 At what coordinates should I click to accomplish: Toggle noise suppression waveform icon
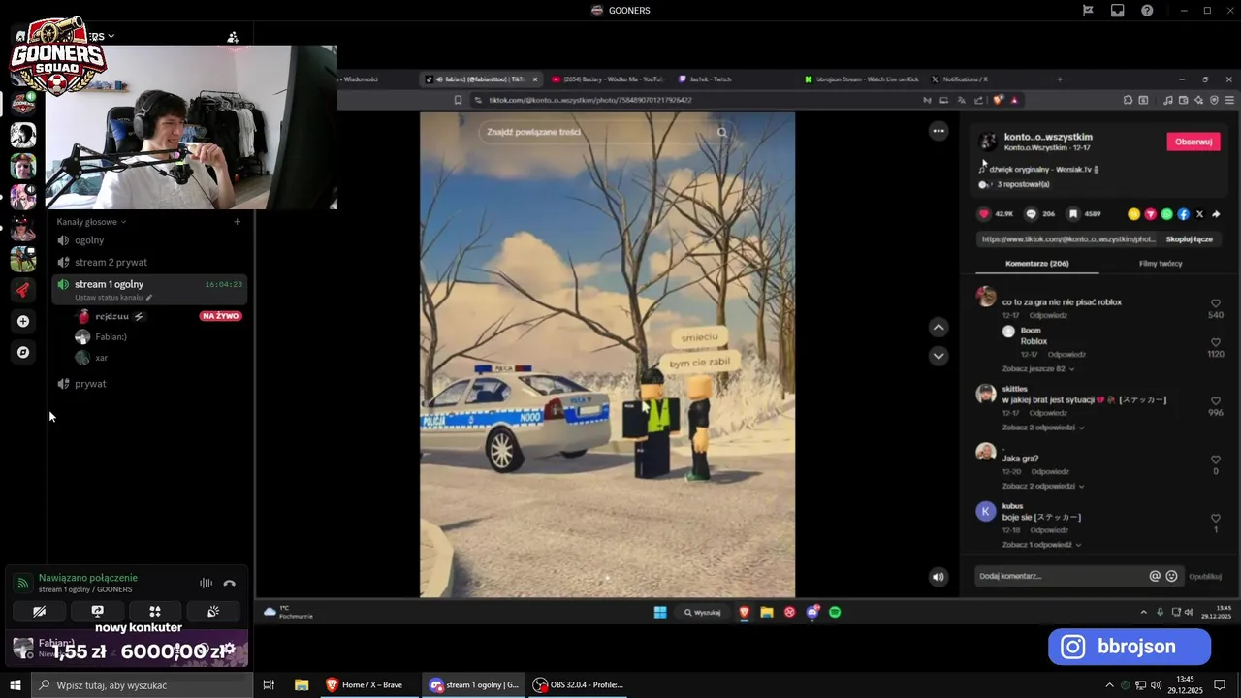coord(206,583)
